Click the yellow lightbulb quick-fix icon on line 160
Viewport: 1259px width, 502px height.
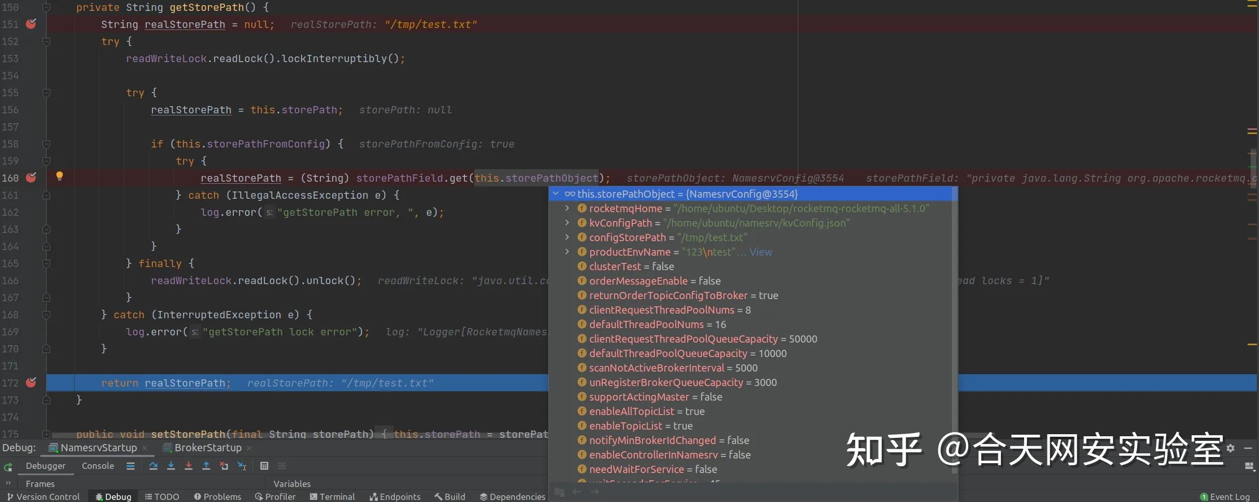(60, 176)
